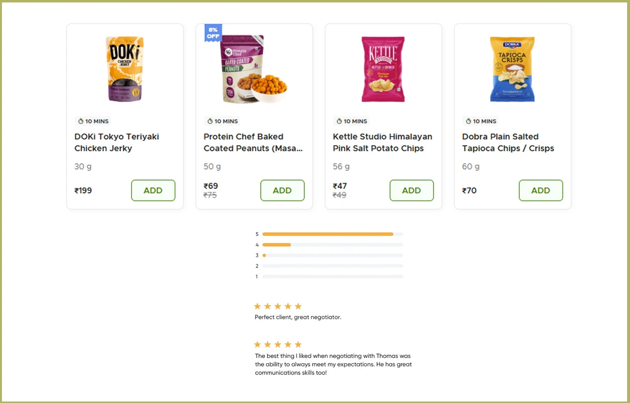Add DOKi Tokyo Teriyaki Chicken Jerky to cart
630x403 pixels.
(153, 190)
